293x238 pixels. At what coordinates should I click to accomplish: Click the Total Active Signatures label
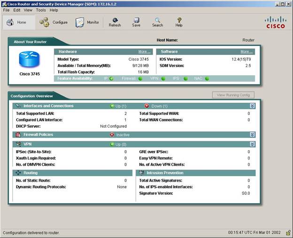(x=161, y=180)
